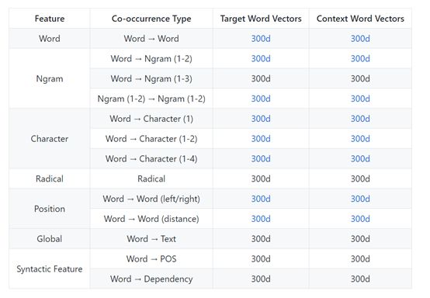This screenshot has width=430, height=298.
Task: Open the Word → Character (1) context 300d link
Action: 360,119
